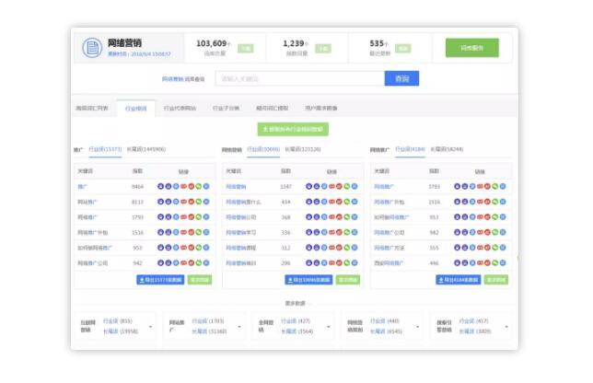The height and width of the screenshot is (383, 593).
Task: Click blue export 15373 data button
Action: (x=160, y=280)
